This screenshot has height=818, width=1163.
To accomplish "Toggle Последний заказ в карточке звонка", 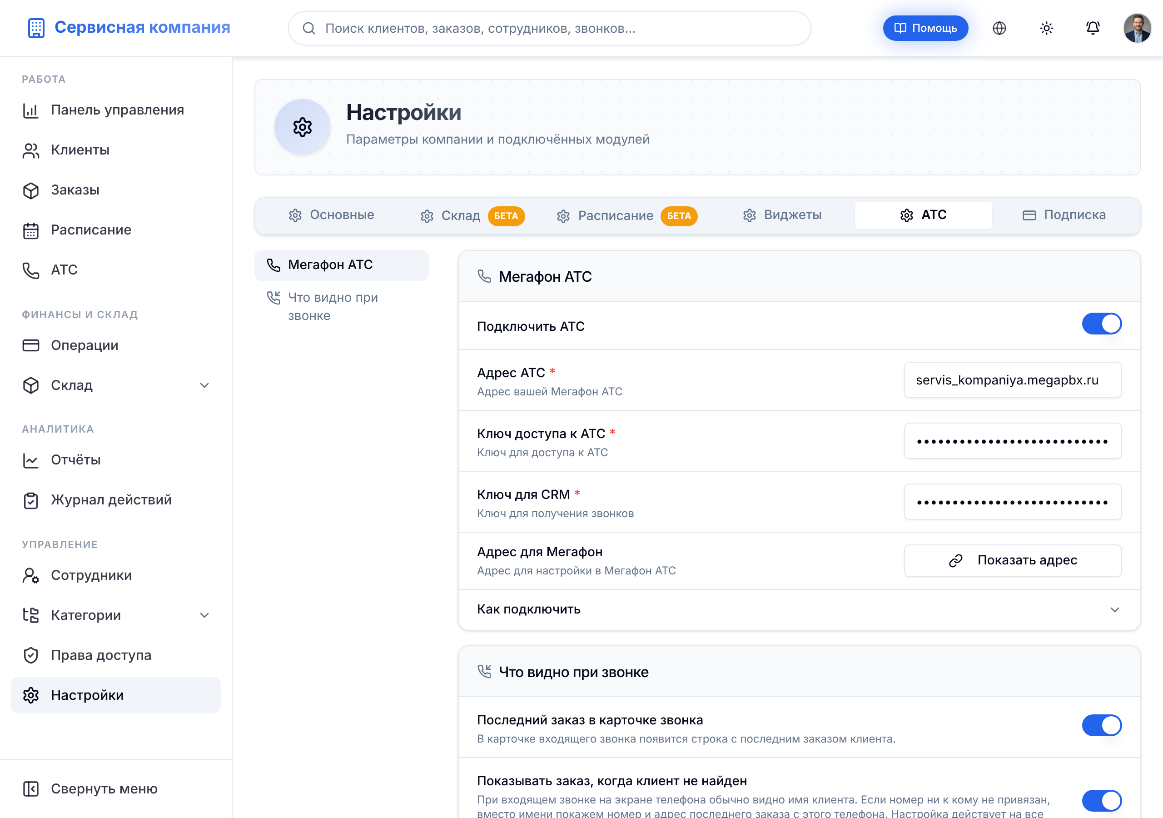I will pyautogui.click(x=1101, y=725).
